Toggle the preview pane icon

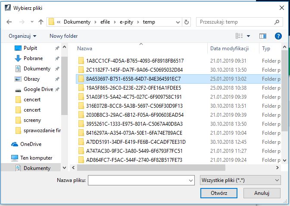click(263, 36)
